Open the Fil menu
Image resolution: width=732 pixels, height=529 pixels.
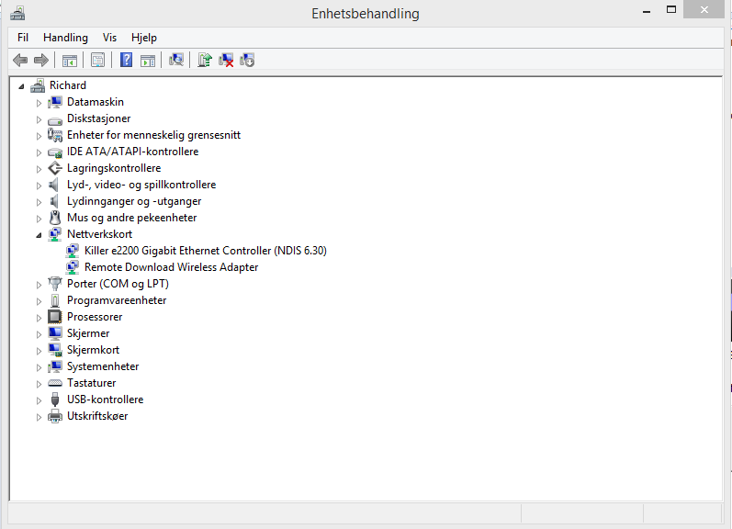coord(23,38)
